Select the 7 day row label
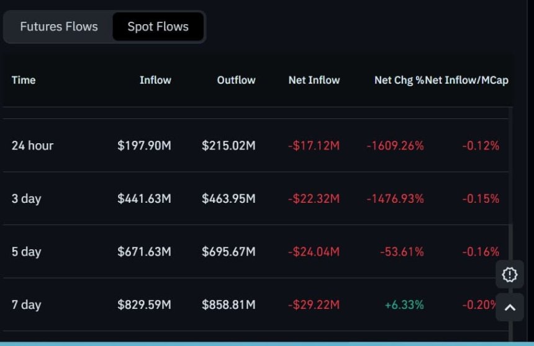534x346 pixels. pyautogui.click(x=26, y=305)
